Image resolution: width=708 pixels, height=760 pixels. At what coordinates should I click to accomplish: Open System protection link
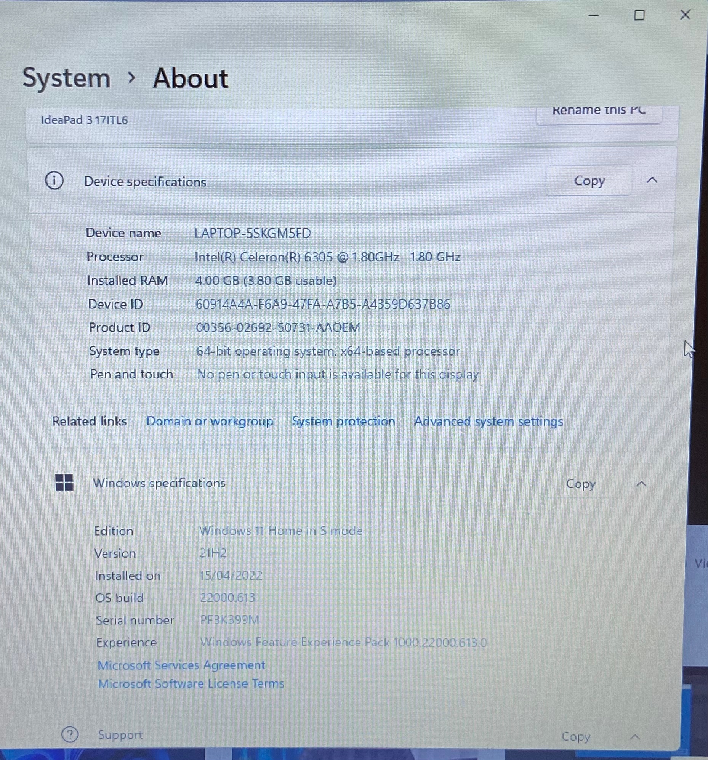pos(343,421)
